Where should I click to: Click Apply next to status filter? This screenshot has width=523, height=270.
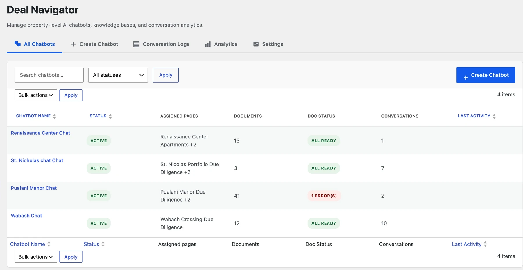pos(166,75)
